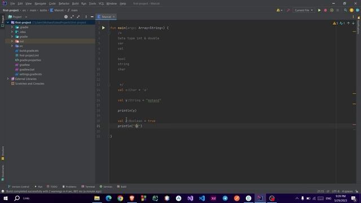The width and height of the screenshot is (361, 203).
Task: Click the 4 spaces indent status entry
Action: (347, 191)
